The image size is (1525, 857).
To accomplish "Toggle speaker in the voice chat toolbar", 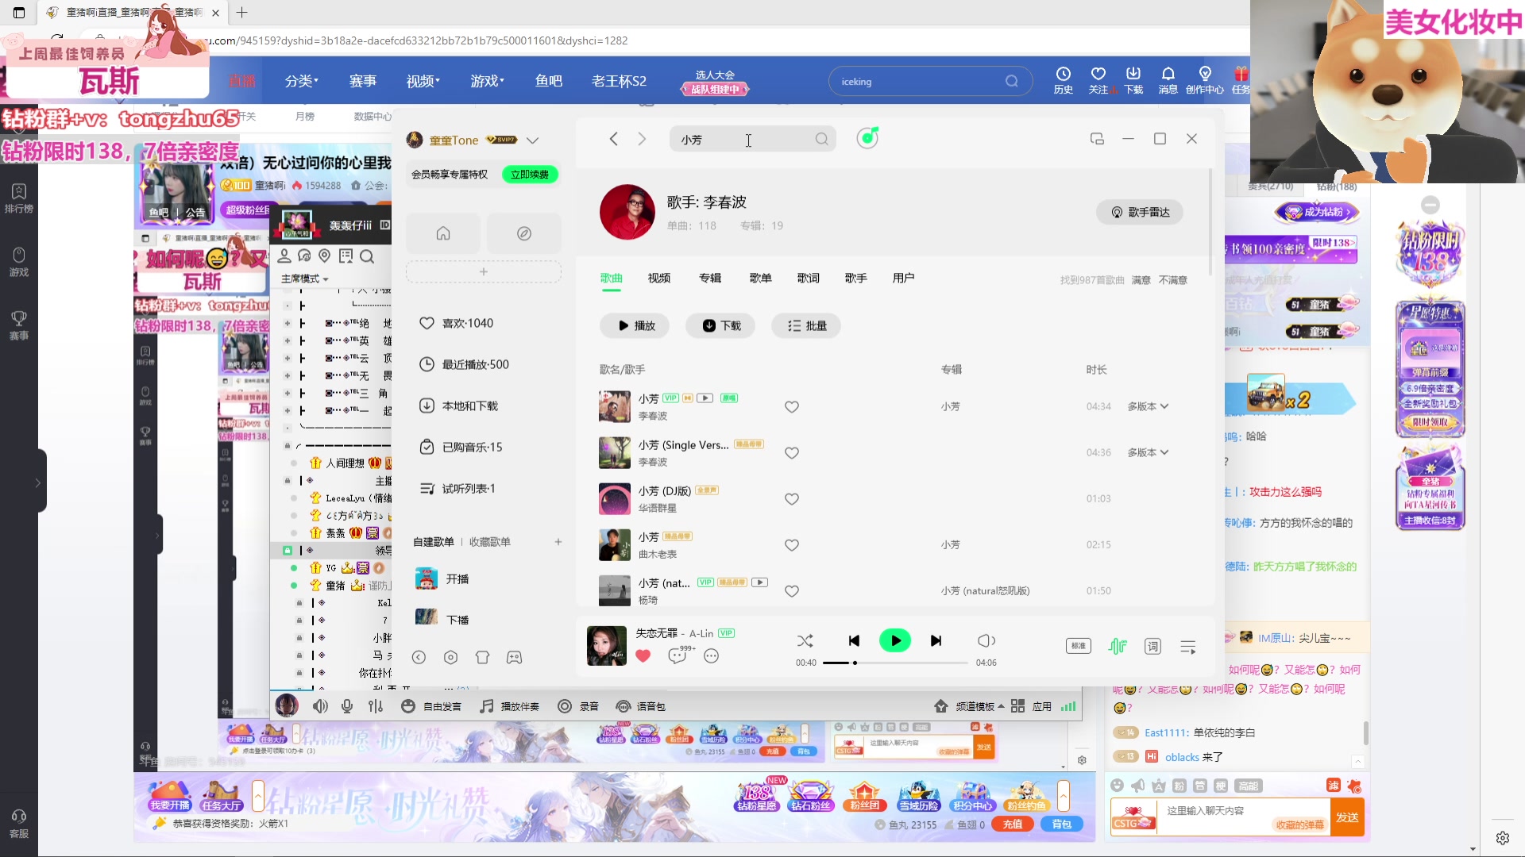I will click(320, 706).
